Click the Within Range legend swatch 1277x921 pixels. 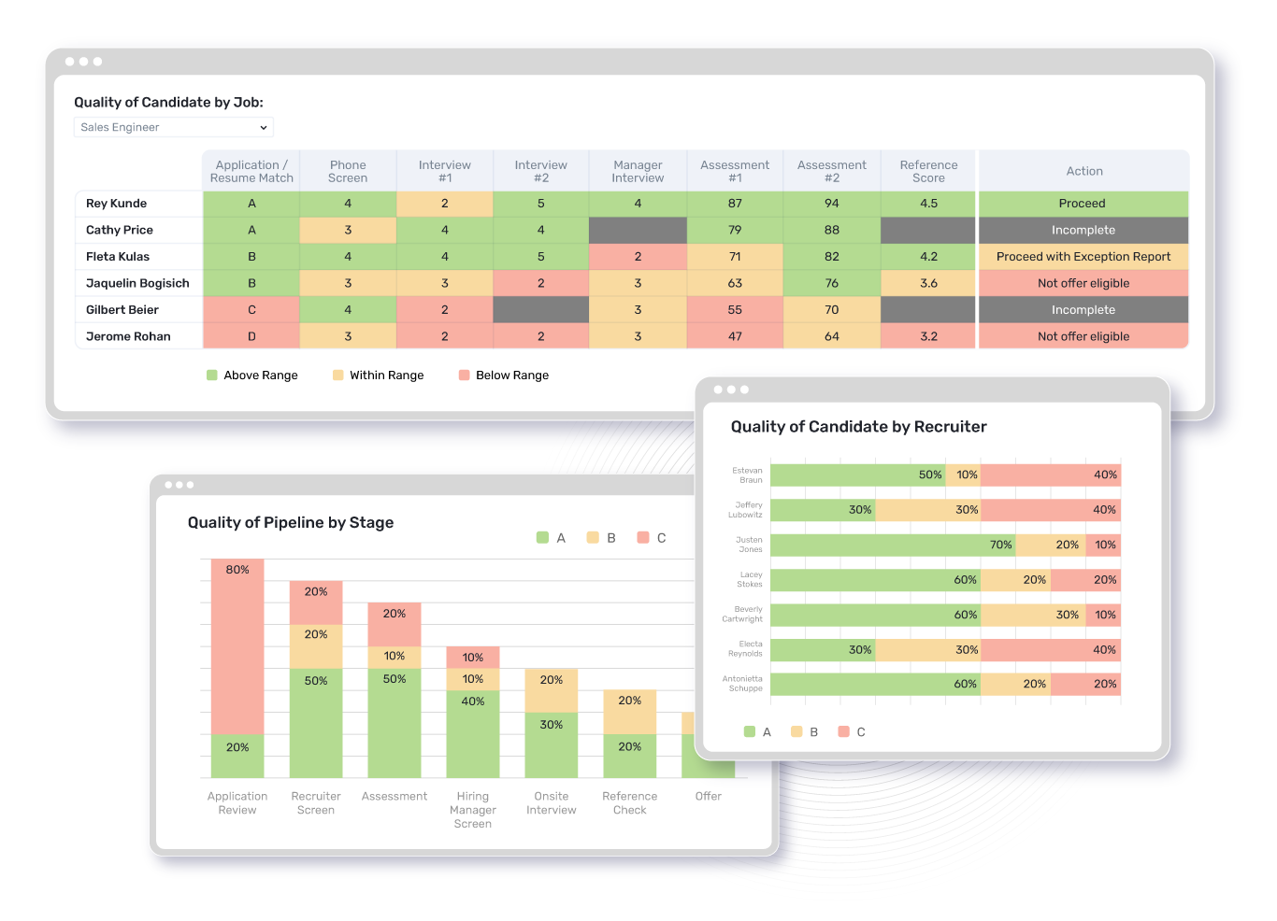[x=337, y=375]
